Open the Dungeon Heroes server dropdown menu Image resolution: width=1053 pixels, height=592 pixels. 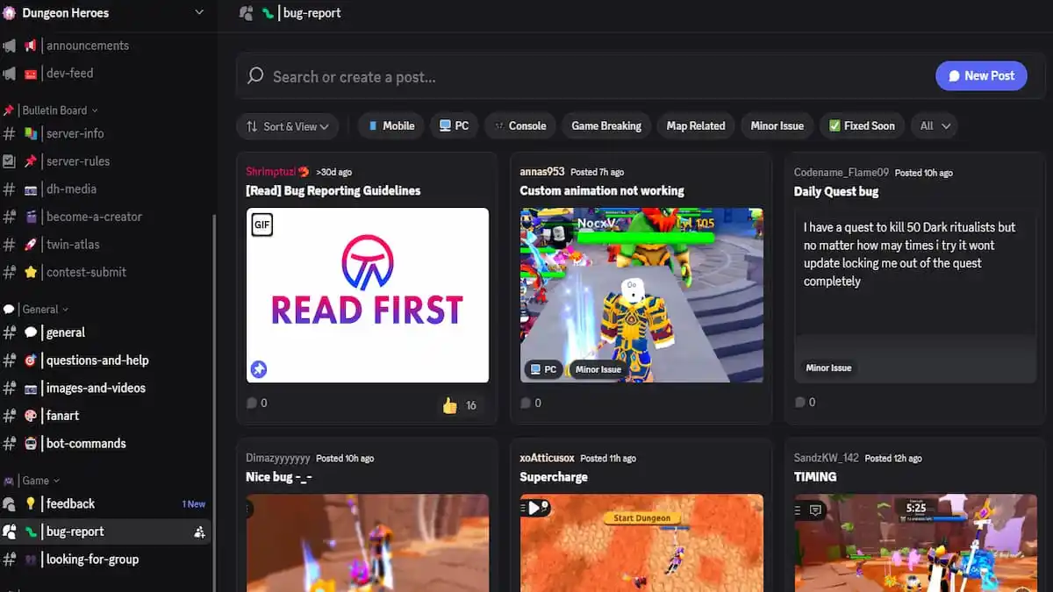point(198,13)
